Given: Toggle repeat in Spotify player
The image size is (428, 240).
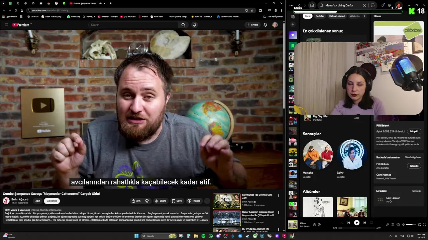Looking at the screenshot, I should 371,223.
